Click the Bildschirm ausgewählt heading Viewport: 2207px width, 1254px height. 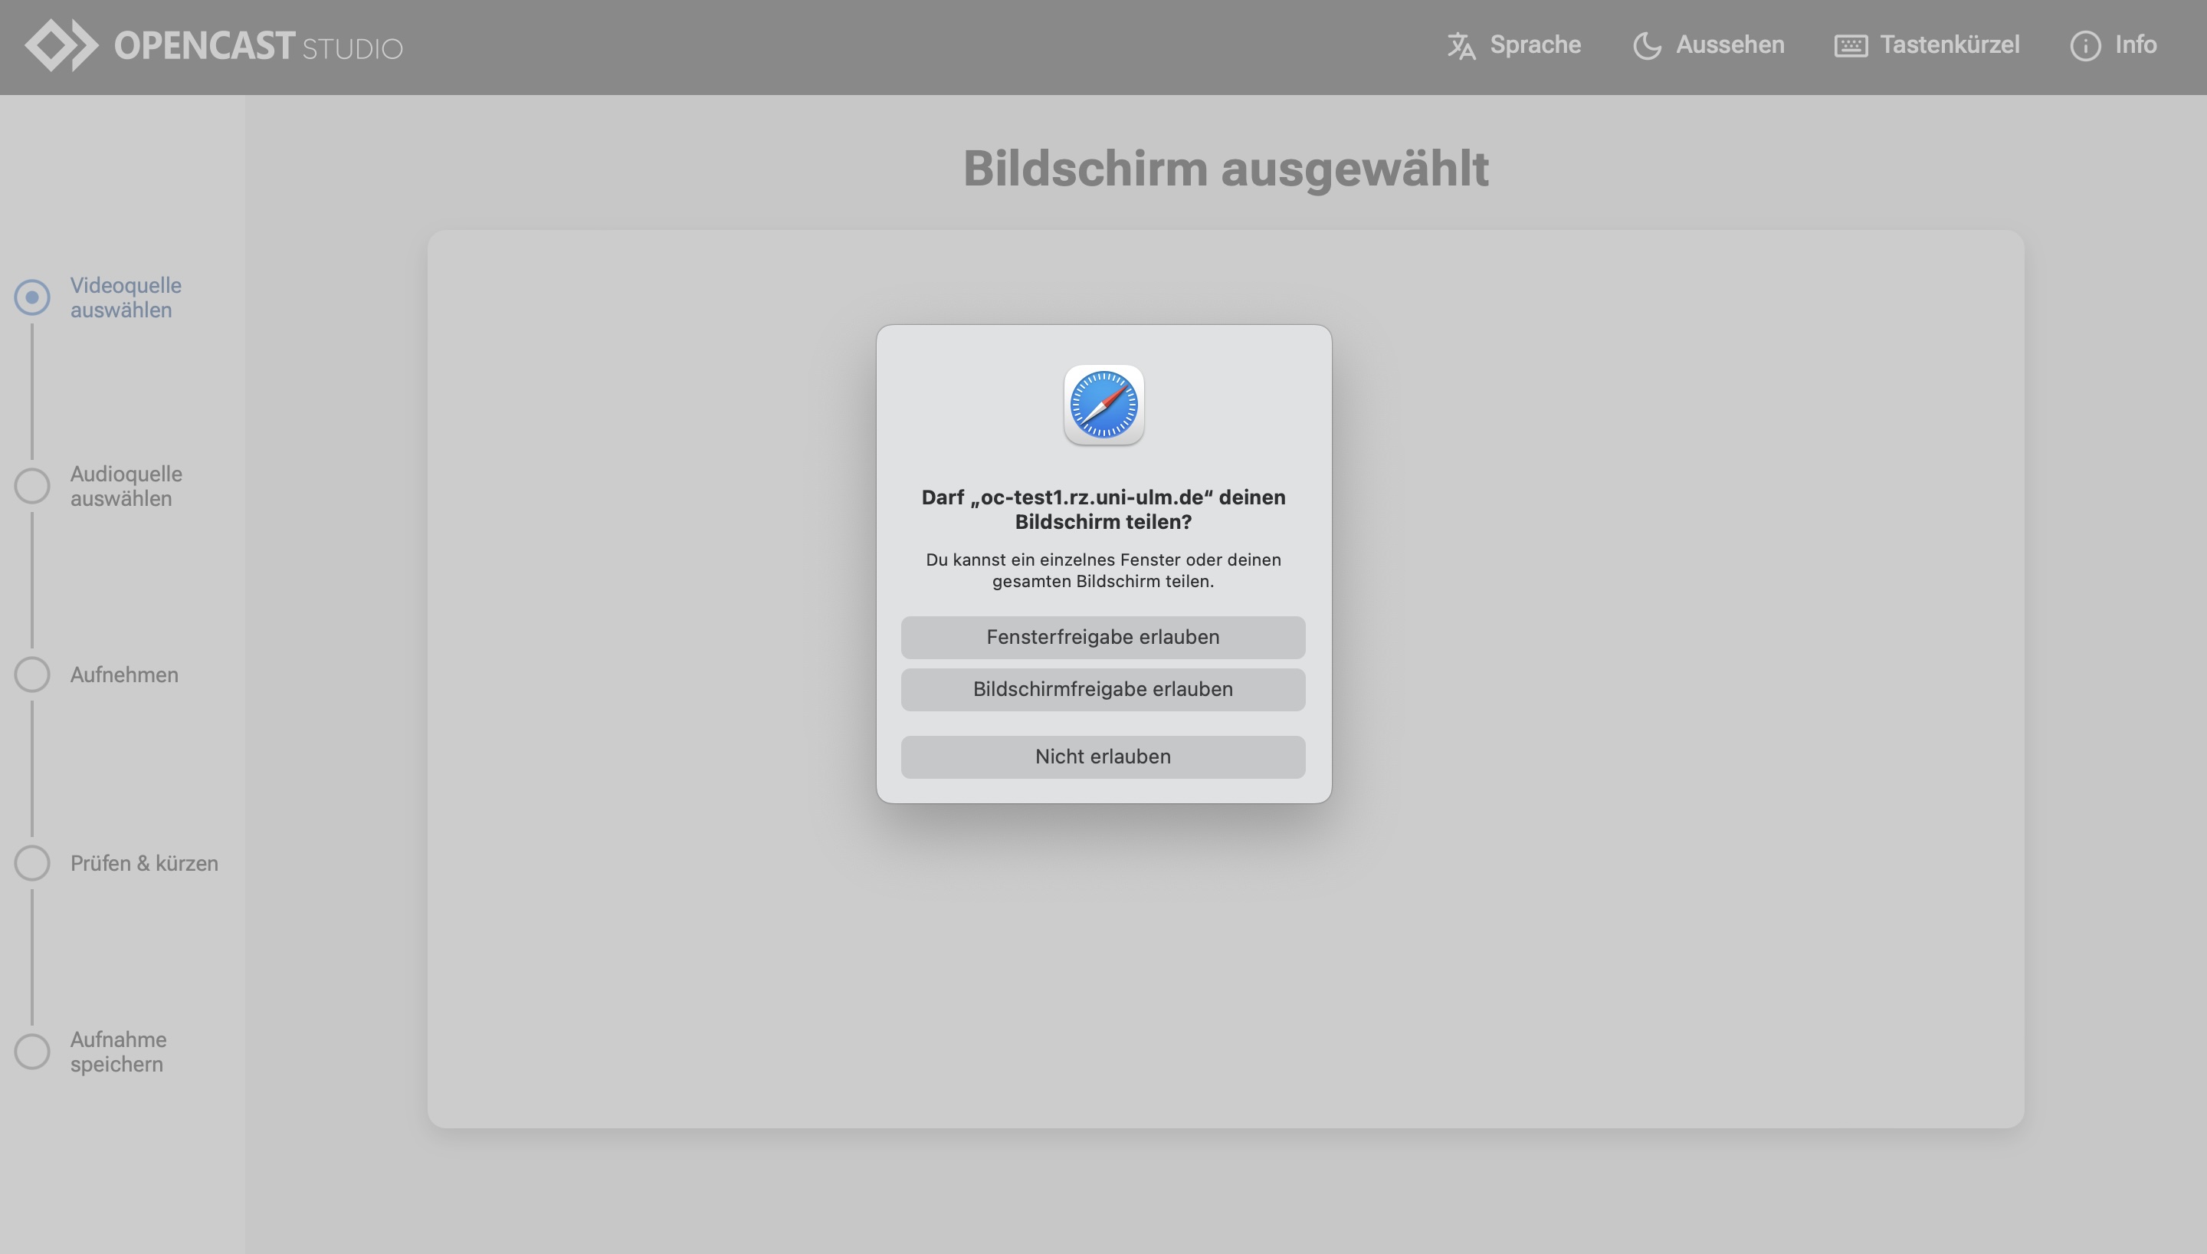(x=1226, y=169)
